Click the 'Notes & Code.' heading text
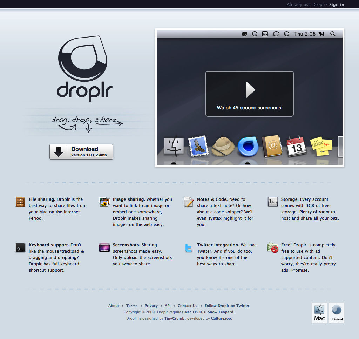The image size is (359, 339). coord(212,199)
